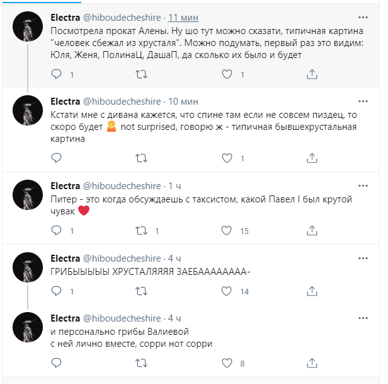Share the tweet posted 10 мин ago
The height and width of the screenshot is (384, 388).
click(312, 158)
